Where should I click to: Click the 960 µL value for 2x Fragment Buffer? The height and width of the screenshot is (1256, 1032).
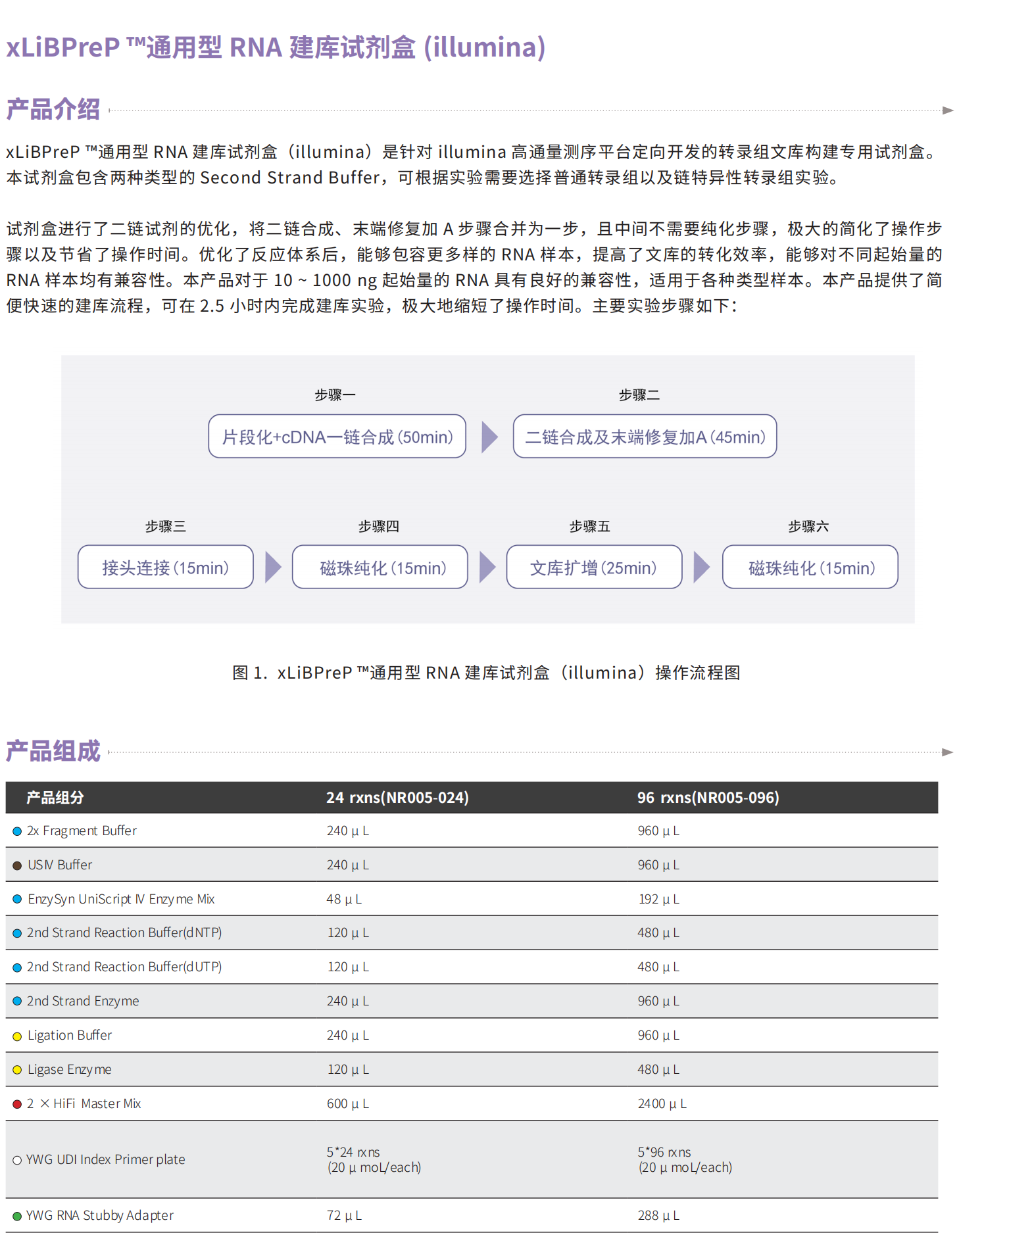658,831
